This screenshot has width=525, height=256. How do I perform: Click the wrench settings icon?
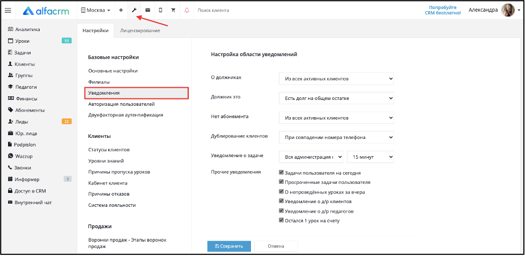(x=134, y=10)
